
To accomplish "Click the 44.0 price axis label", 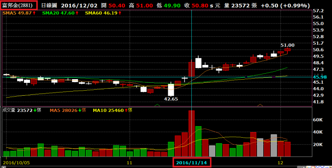I will tap(318, 89).
